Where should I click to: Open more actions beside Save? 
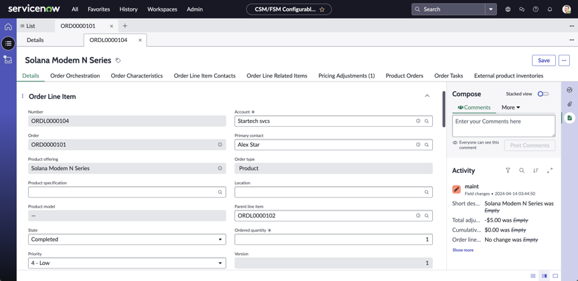click(564, 60)
